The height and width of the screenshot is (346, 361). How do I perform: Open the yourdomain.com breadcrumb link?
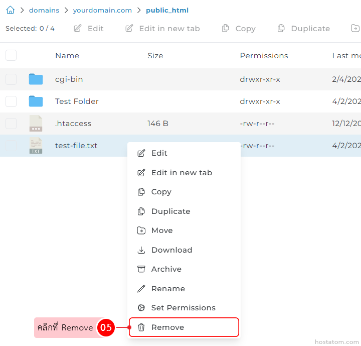(102, 11)
